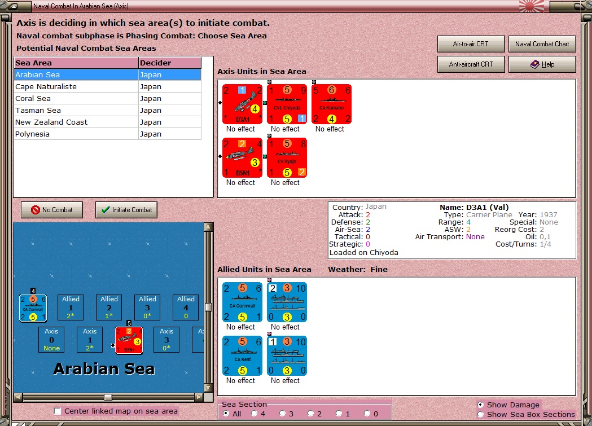Open the Air-to-air CRT chart
Image resolution: width=592 pixels, height=426 pixels.
point(471,44)
